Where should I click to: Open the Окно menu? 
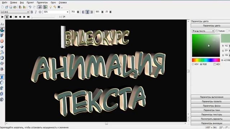click(x=53, y=3)
